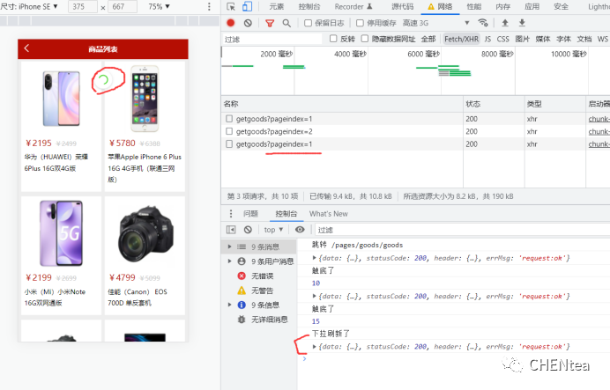
Task: Expand the first logged data object in console
Action: coord(315,258)
